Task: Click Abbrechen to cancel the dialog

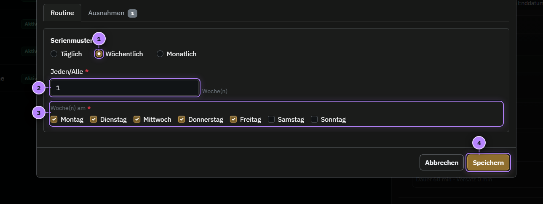Action: [x=441, y=162]
